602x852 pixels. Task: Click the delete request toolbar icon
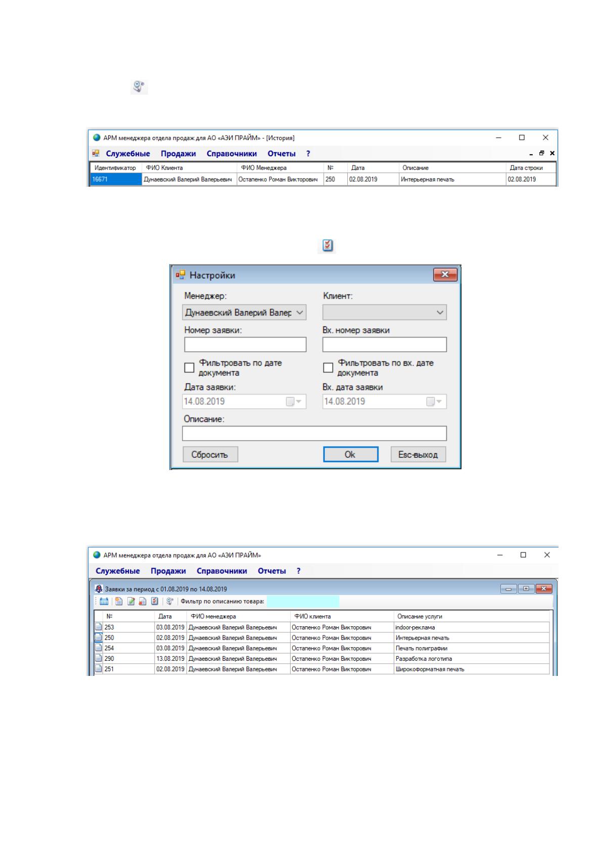[x=143, y=602]
